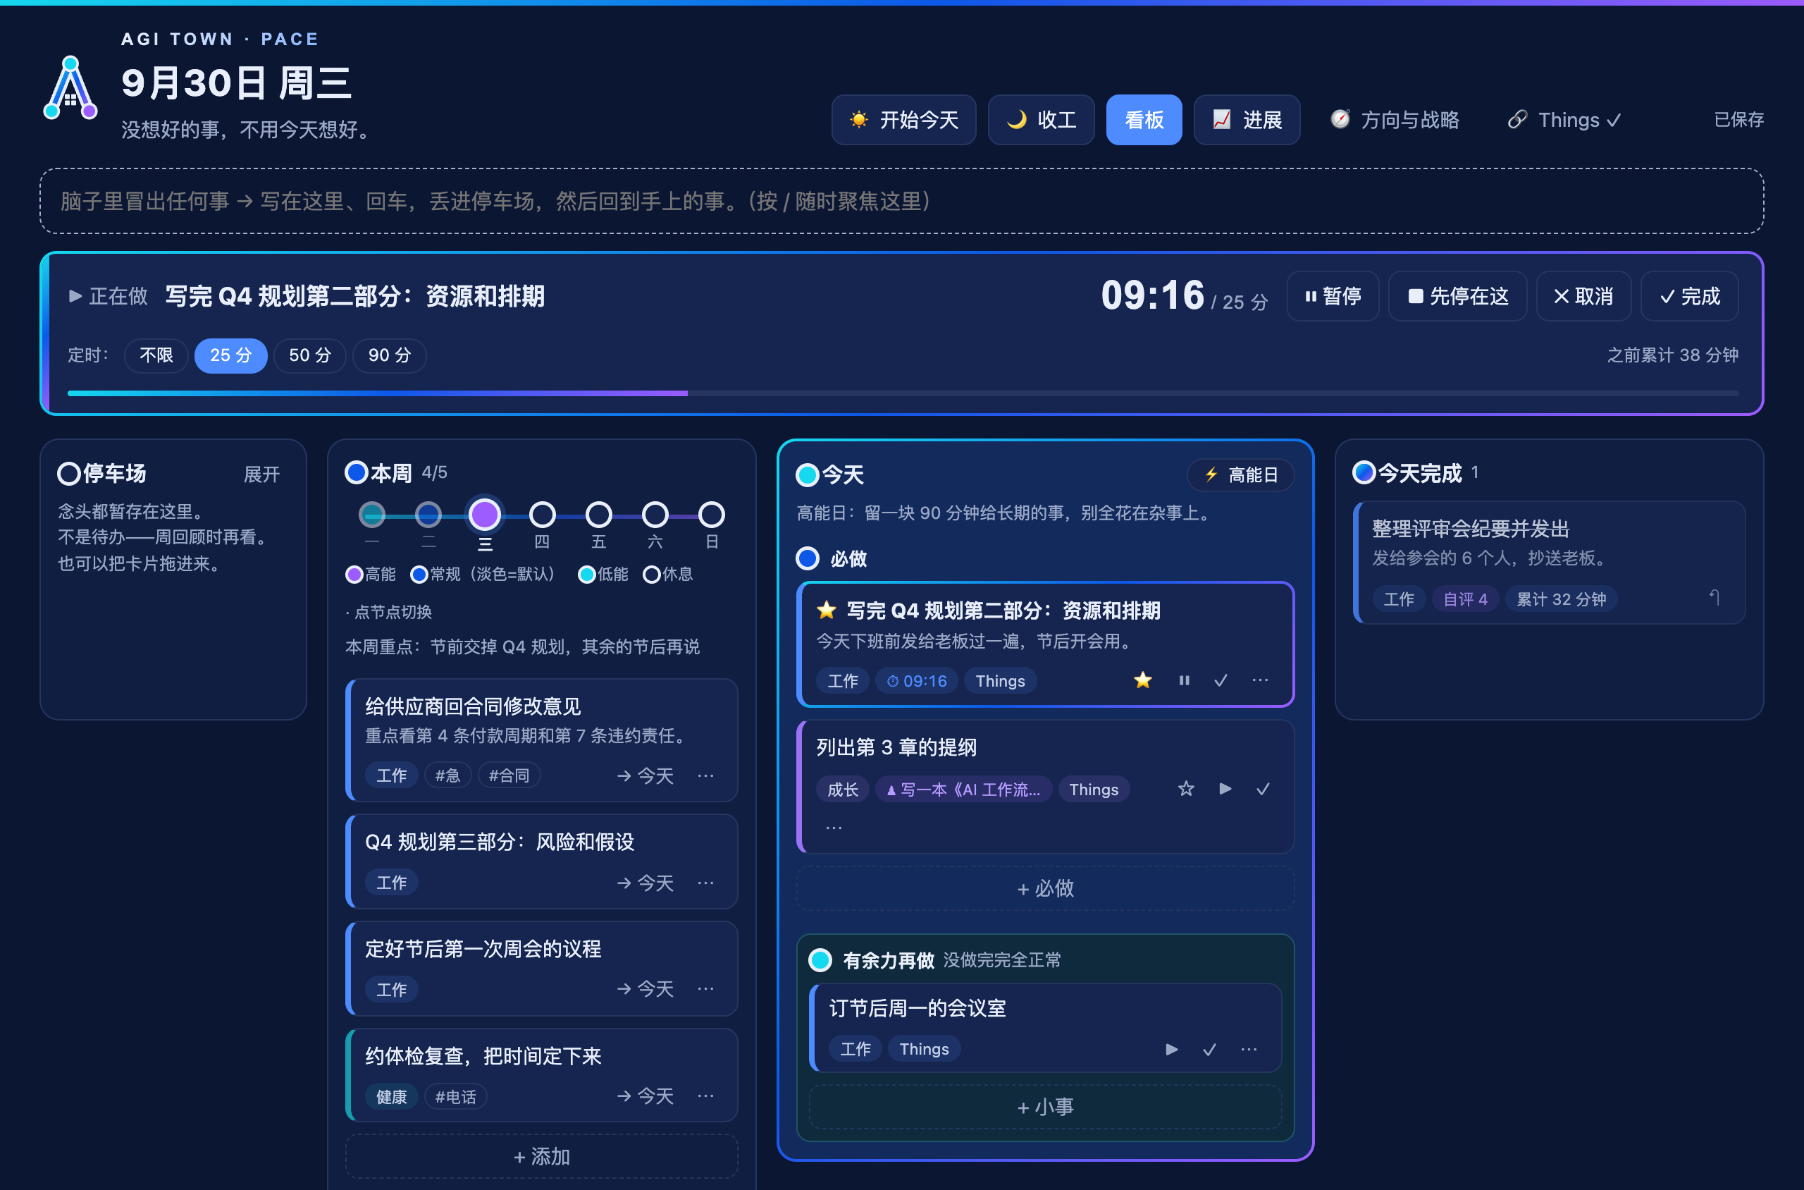The width and height of the screenshot is (1804, 1190).
Task: Click the AGI Town app logo
Action: (70, 87)
